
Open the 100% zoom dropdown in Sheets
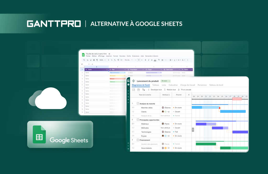pos(102,59)
